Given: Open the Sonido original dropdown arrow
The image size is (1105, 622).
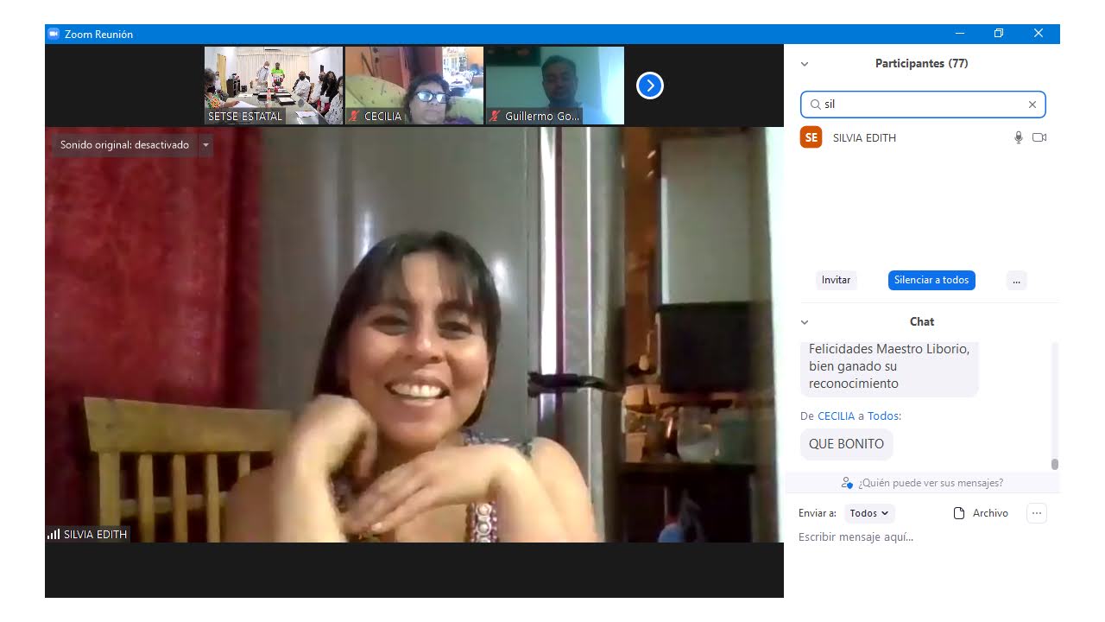Looking at the screenshot, I should pyautogui.click(x=205, y=145).
